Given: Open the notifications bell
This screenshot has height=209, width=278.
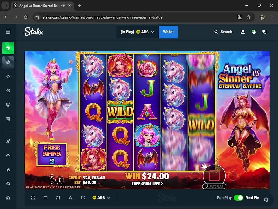Looking at the screenshot, I should [x=254, y=32].
